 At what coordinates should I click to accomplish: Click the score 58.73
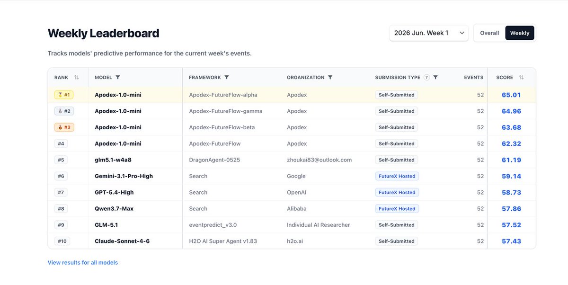511,192
